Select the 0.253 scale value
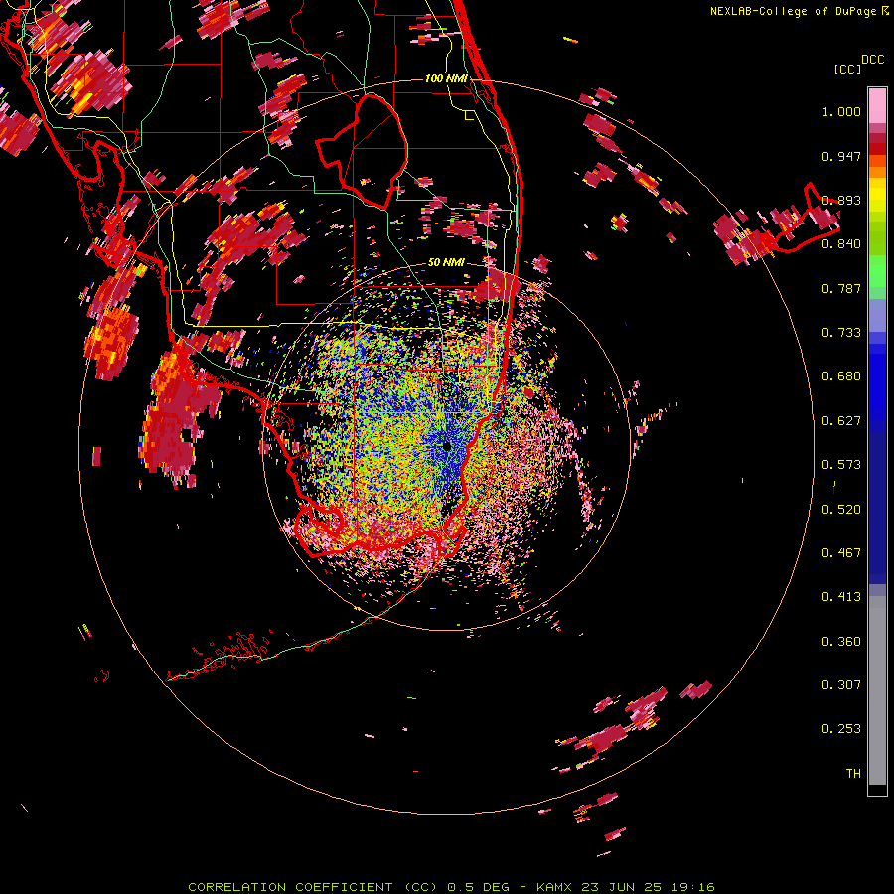The image size is (894, 894). (x=841, y=729)
